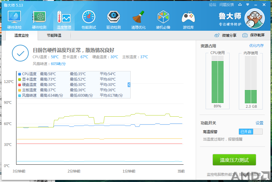
Task: Click the 微博分享 text link
Action: (x=229, y=36)
